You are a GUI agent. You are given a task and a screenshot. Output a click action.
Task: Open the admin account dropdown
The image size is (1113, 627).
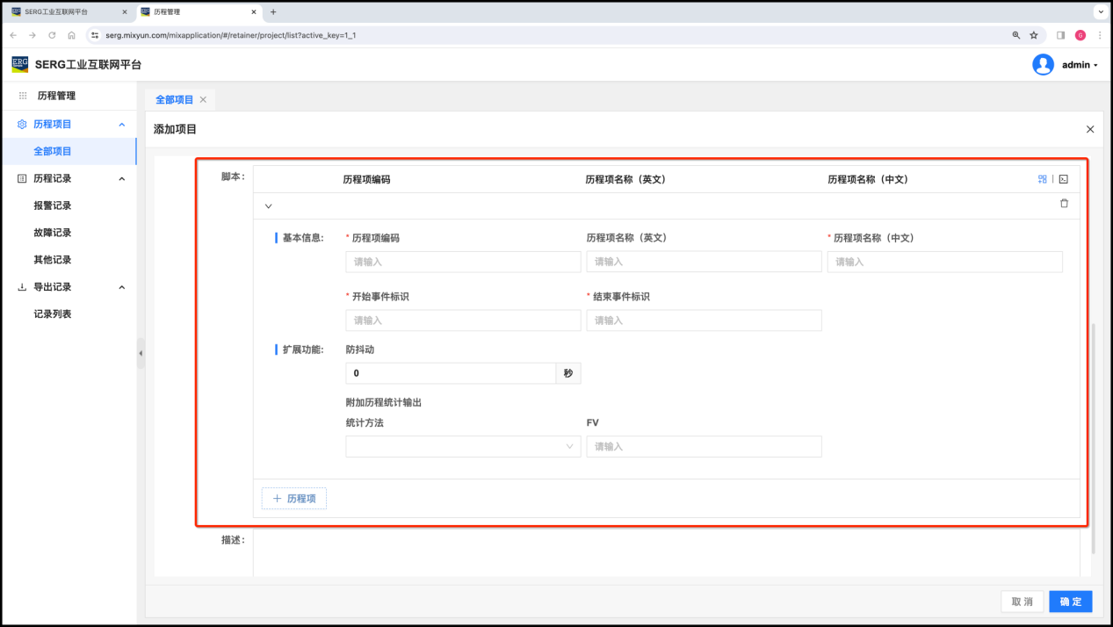1080,65
